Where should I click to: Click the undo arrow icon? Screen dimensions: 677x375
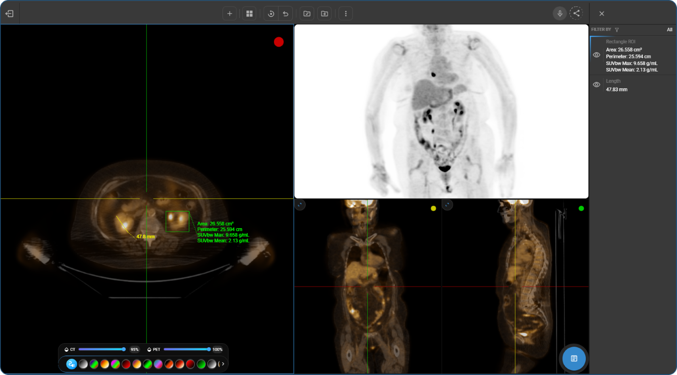point(285,13)
